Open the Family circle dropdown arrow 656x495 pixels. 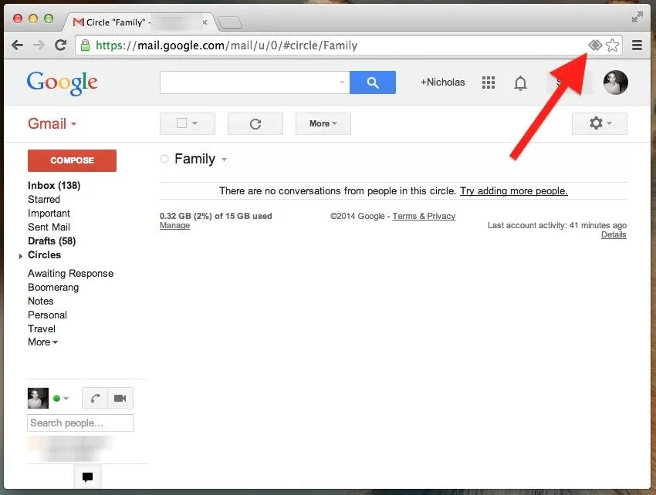[x=225, y=160]
